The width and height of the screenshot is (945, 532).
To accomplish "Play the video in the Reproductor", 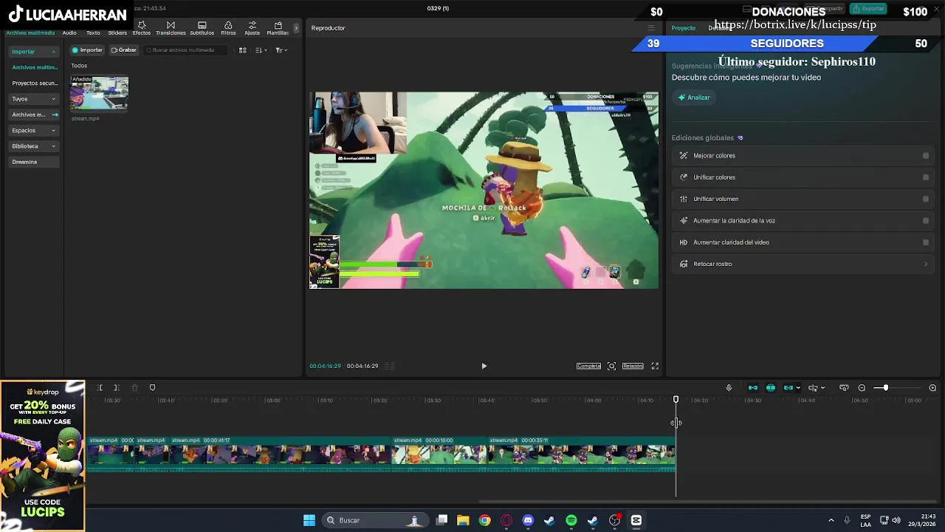I will [x=484, y=366].
